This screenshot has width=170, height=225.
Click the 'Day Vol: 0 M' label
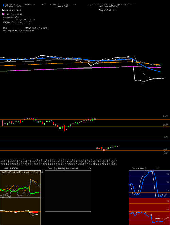(x=107, y=10)
